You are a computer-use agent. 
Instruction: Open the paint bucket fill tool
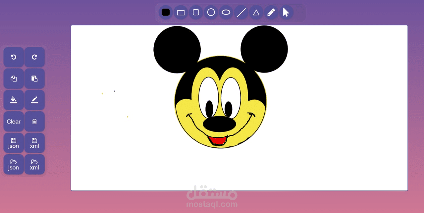(x=13, y=100)
